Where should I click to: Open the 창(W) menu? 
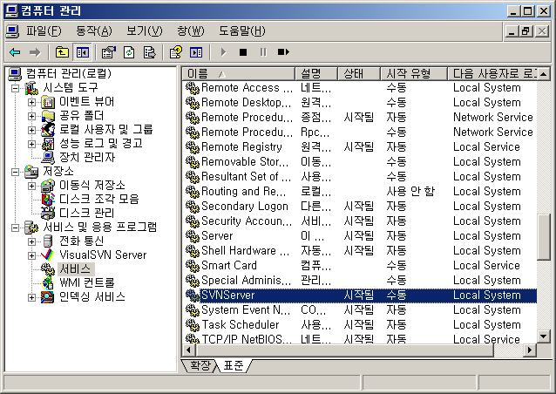(x=191, y=31)
